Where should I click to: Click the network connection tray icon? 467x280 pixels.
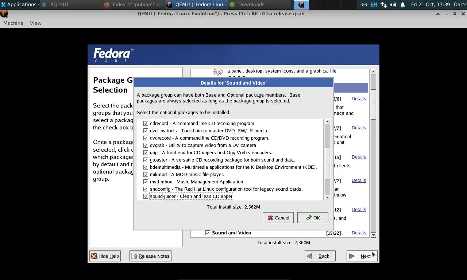[364, 5]
